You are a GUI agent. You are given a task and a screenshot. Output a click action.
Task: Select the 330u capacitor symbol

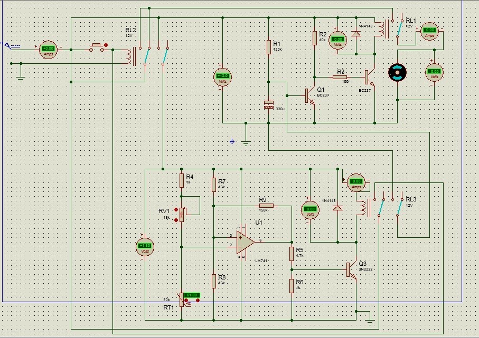point(268,104)
